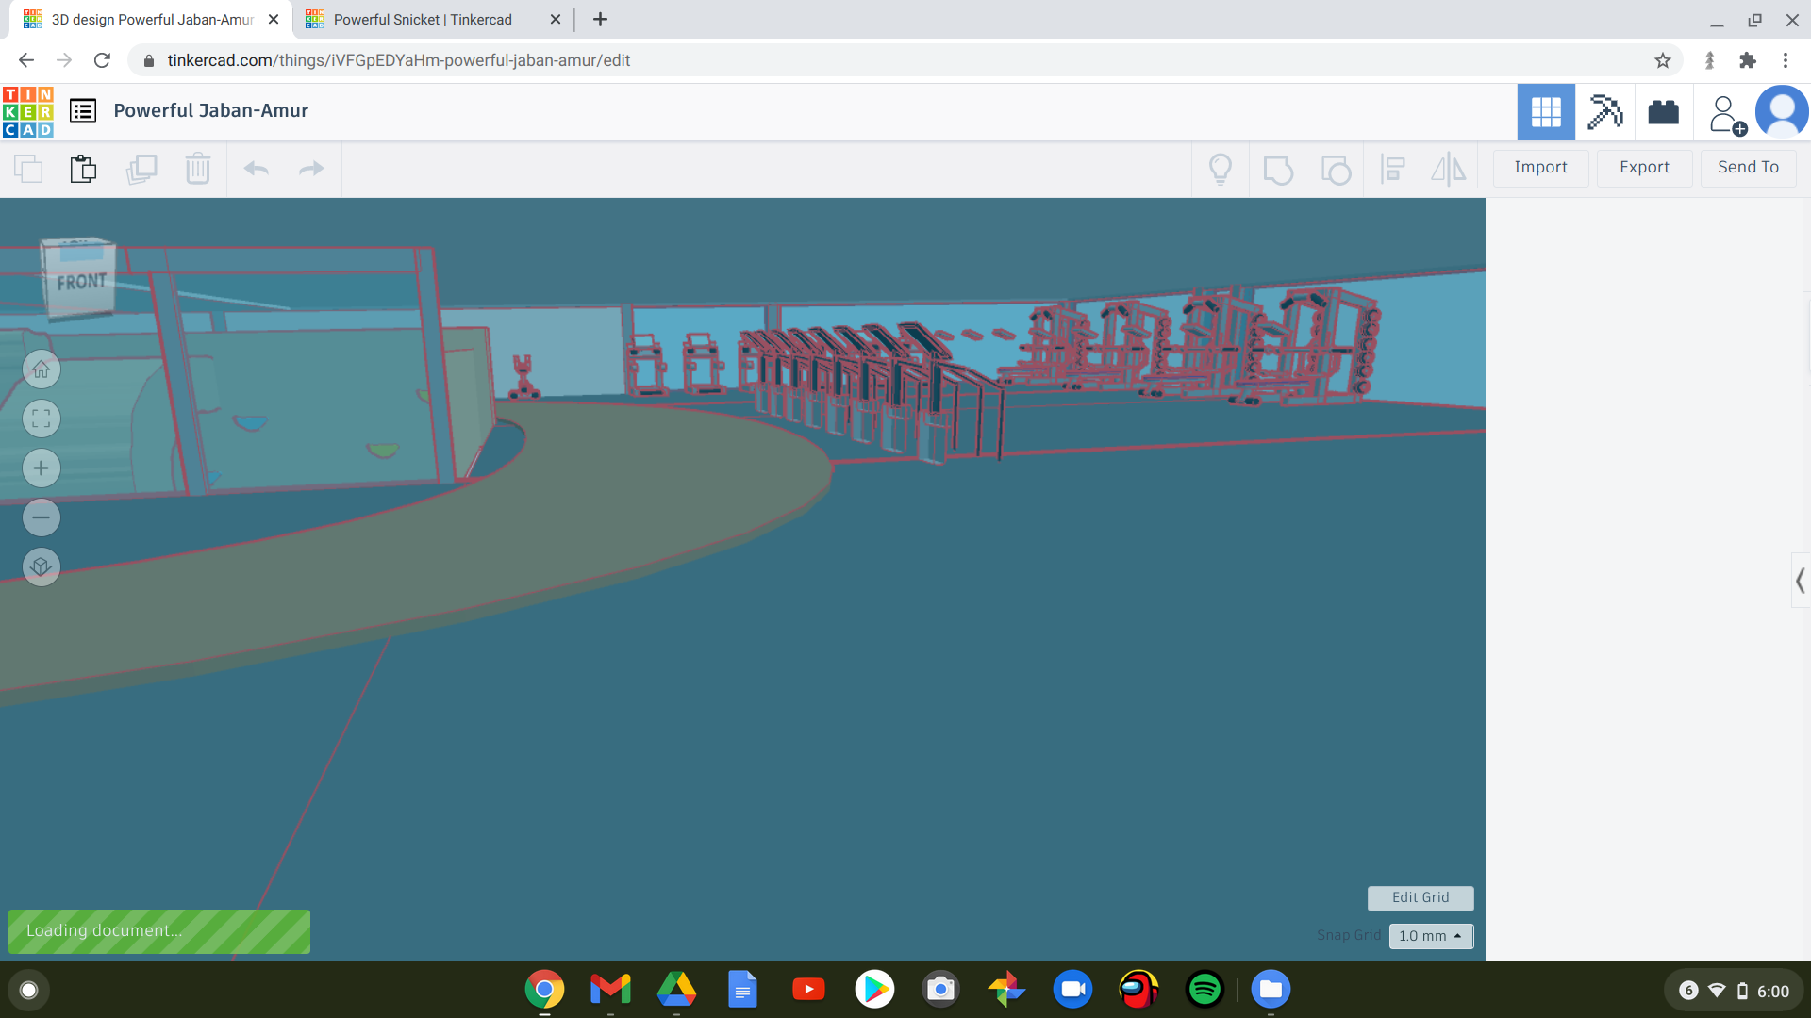1811x1018 pixels.
Task: Go back to the previous page
Action: click(x=26, y=60)
